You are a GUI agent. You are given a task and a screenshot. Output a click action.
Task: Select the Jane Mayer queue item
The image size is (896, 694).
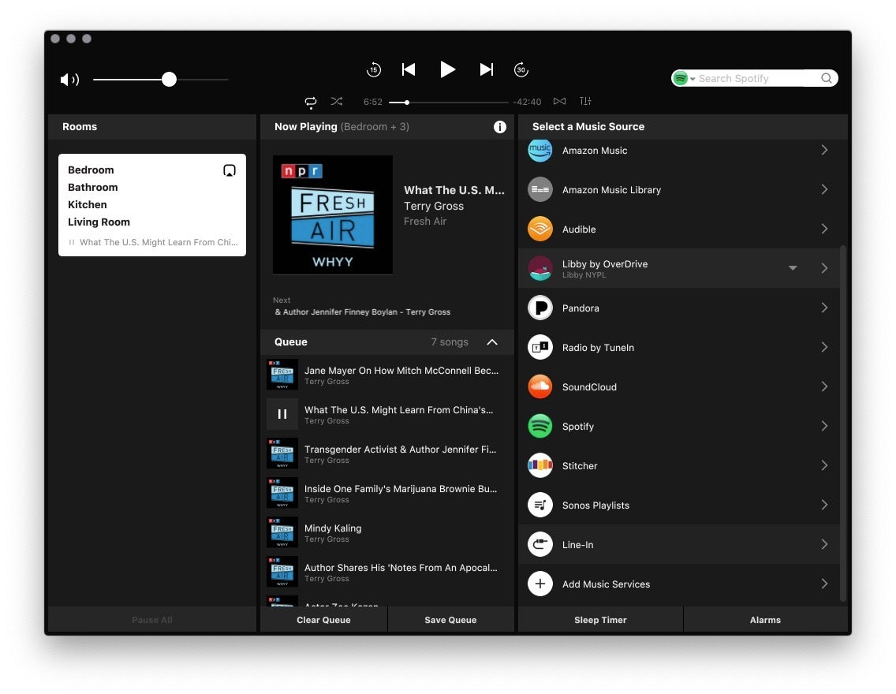[387, 375]
